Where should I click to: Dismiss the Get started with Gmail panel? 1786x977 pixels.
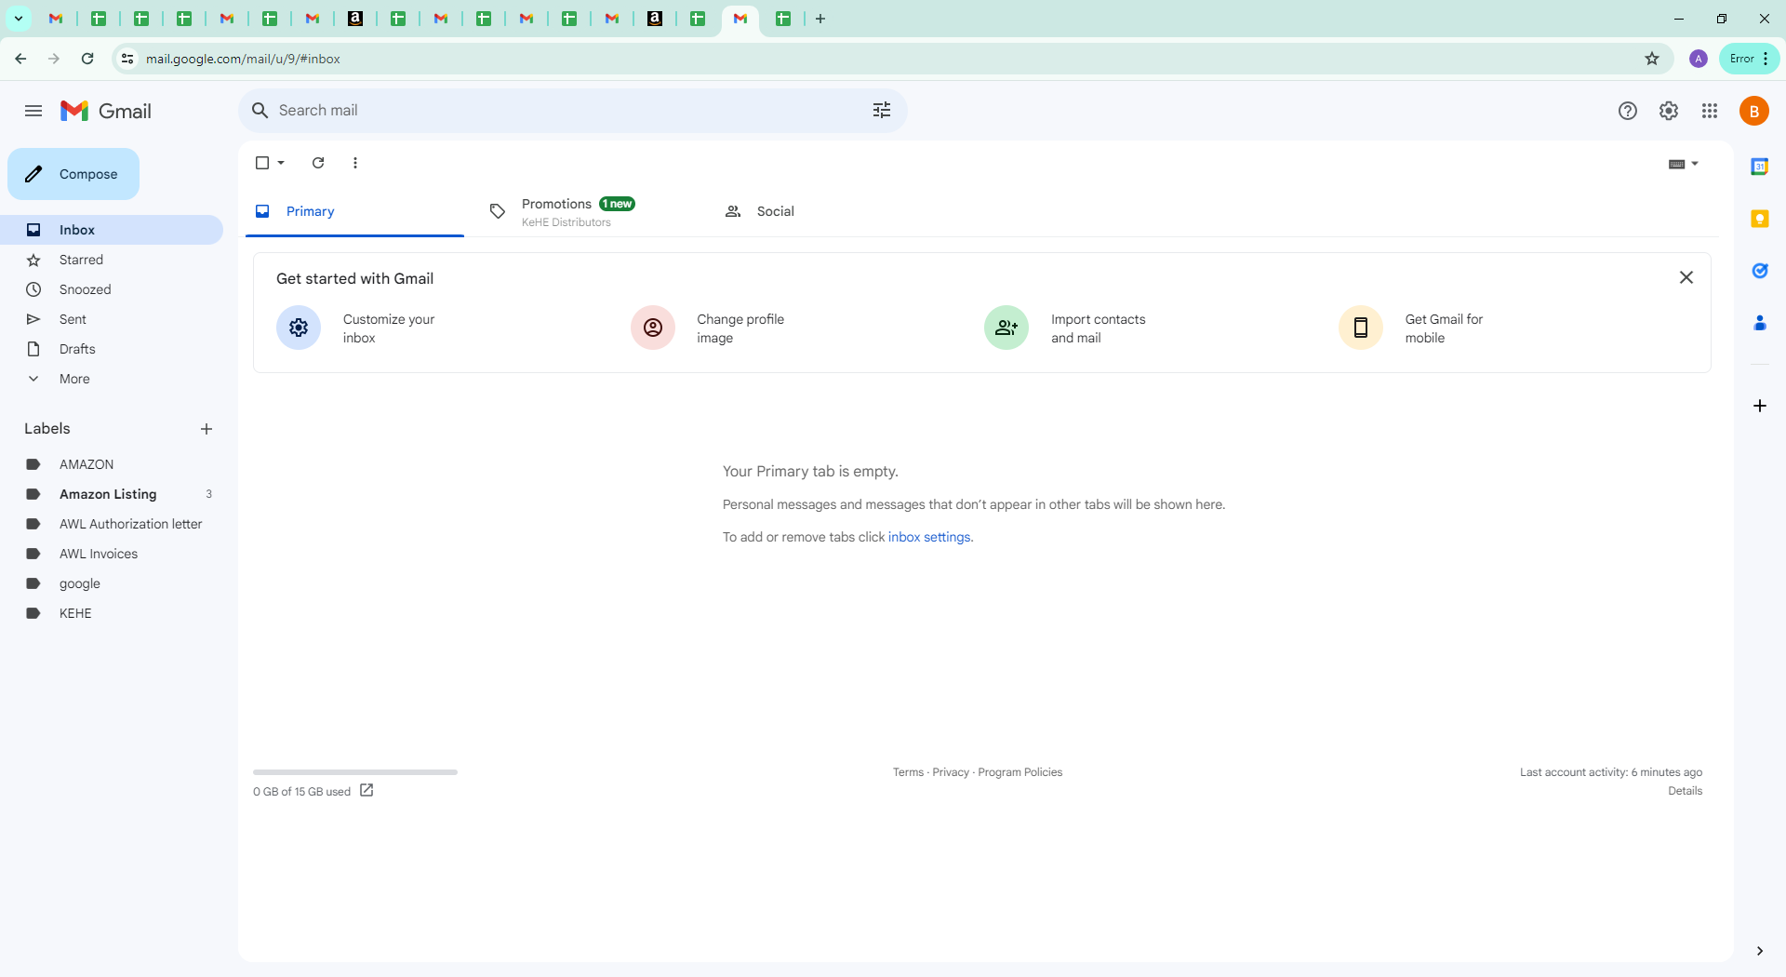pyautogui.click(x=1686, y=277)
